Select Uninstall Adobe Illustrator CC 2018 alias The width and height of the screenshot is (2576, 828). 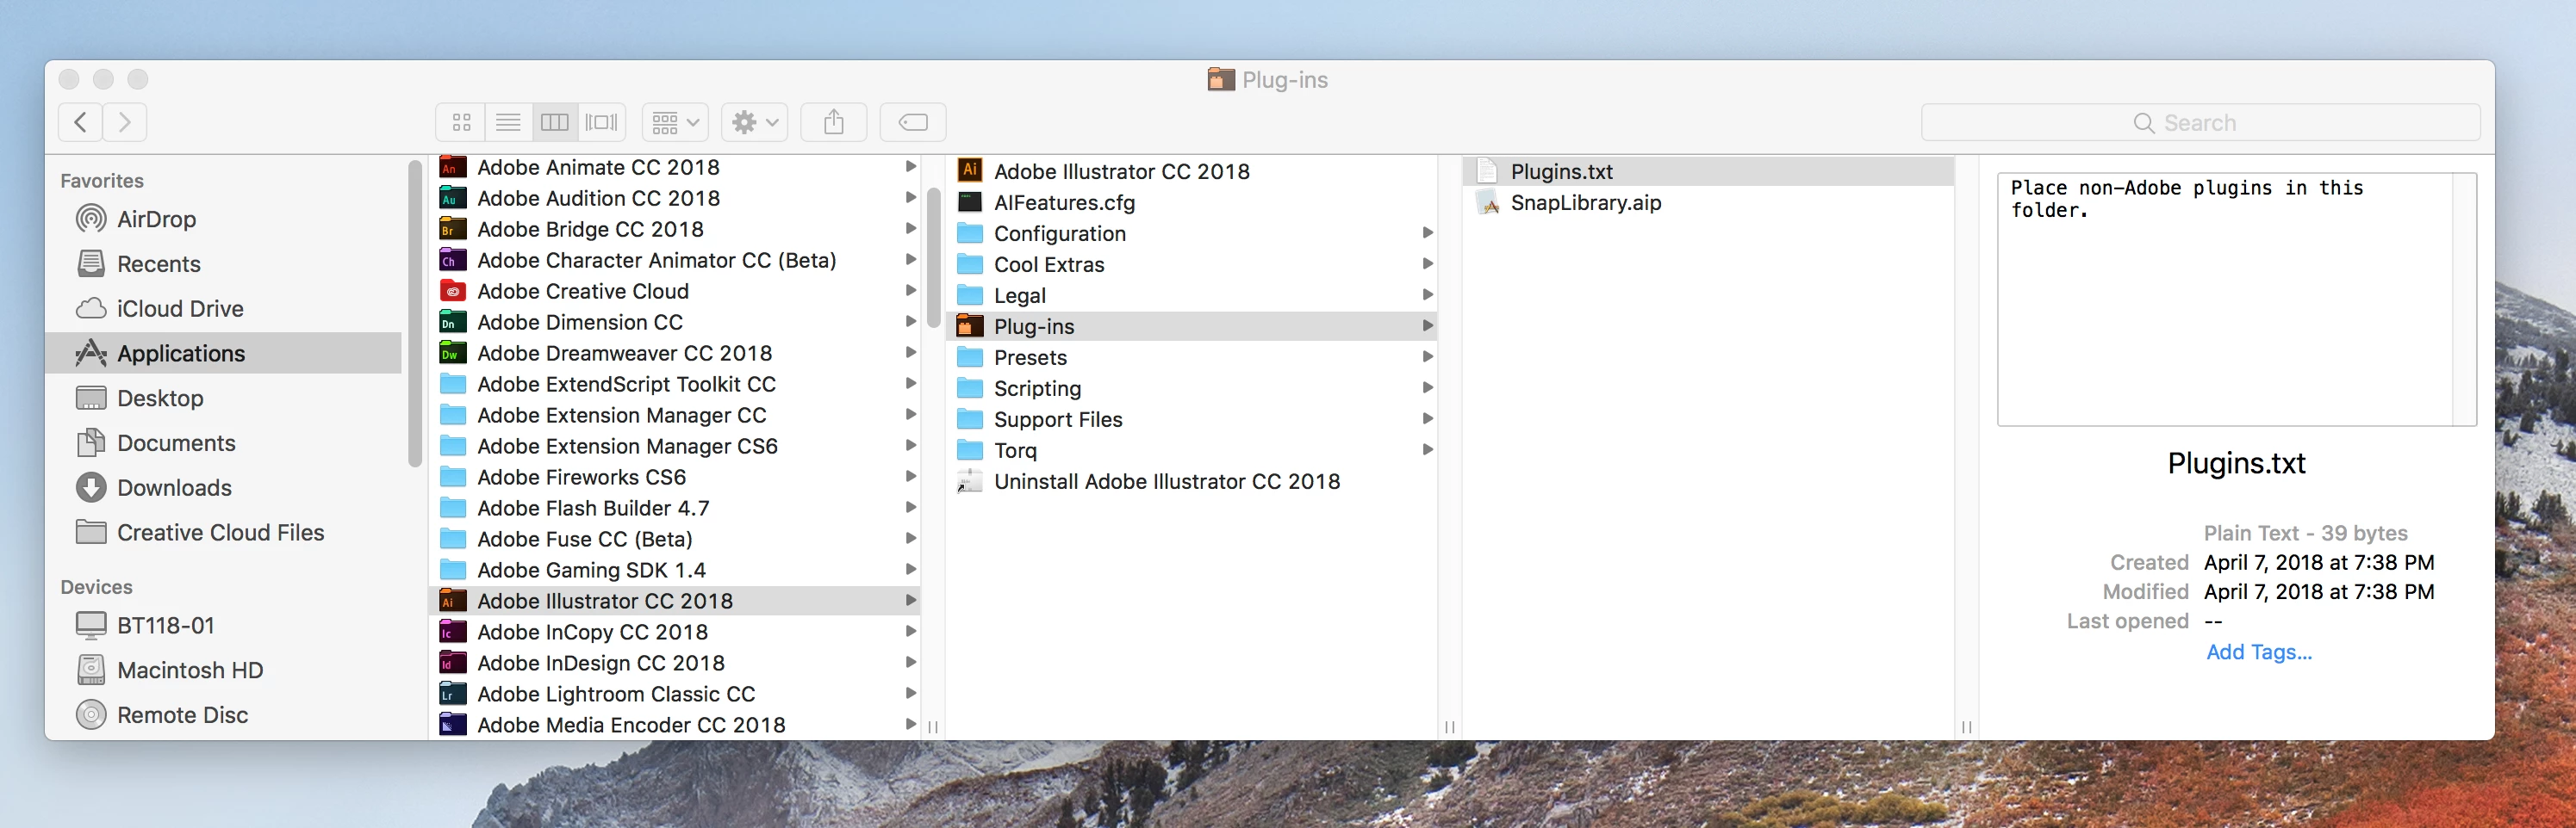click(1191, 481)
